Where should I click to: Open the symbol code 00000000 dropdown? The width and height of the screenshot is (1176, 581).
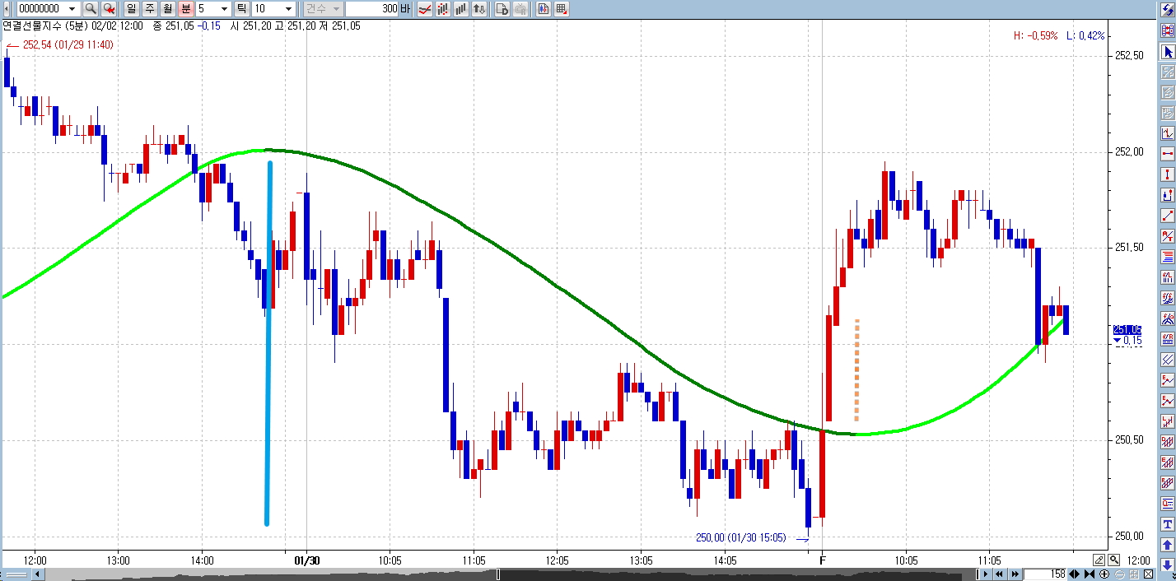pyautogui.click(x=72, y=9)
